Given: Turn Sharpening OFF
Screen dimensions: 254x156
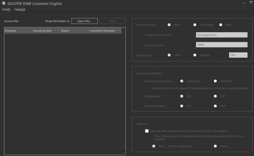Looking at the screenshot, I should click(215, 96).
